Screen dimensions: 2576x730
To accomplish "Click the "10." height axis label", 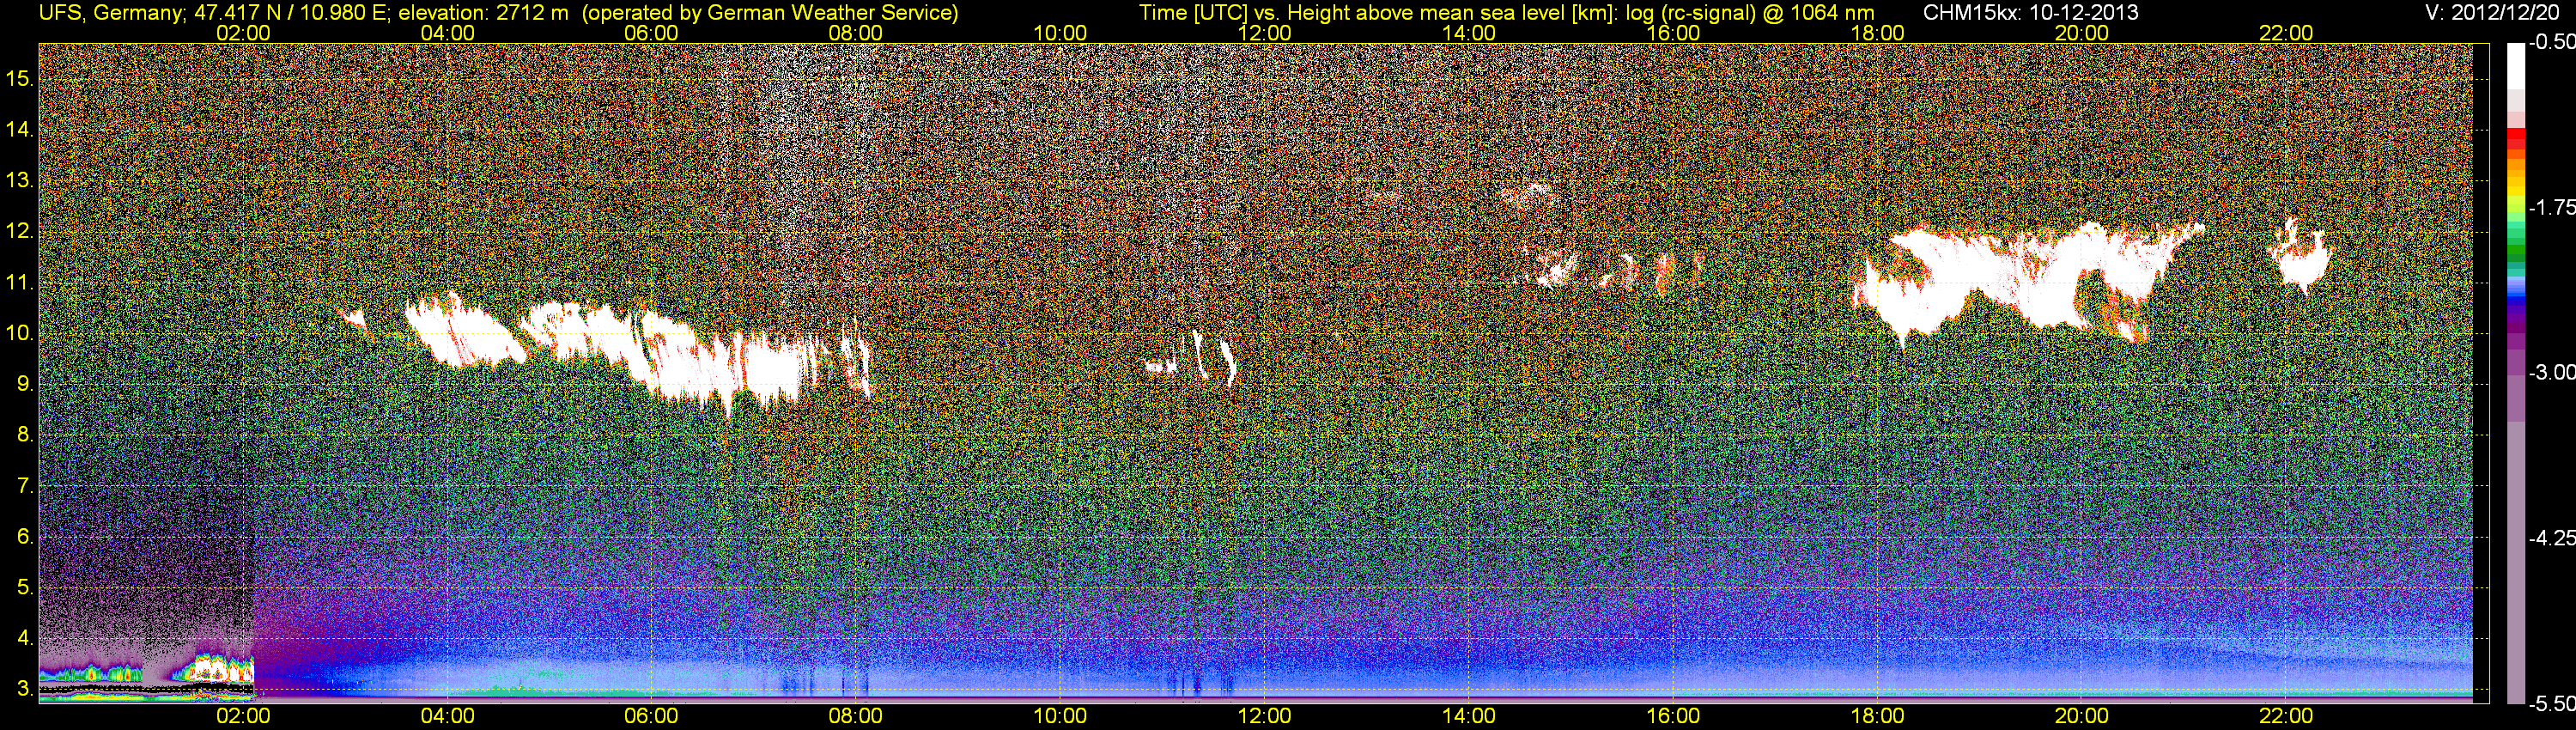I will coord(21,333).
